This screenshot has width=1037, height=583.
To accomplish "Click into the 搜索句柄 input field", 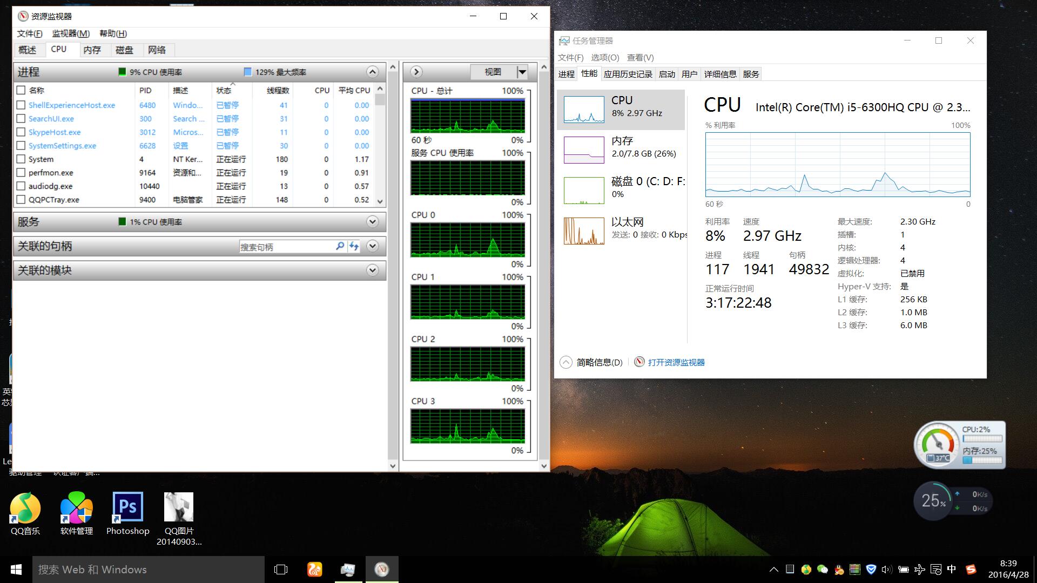I will (x=286, y=247).
